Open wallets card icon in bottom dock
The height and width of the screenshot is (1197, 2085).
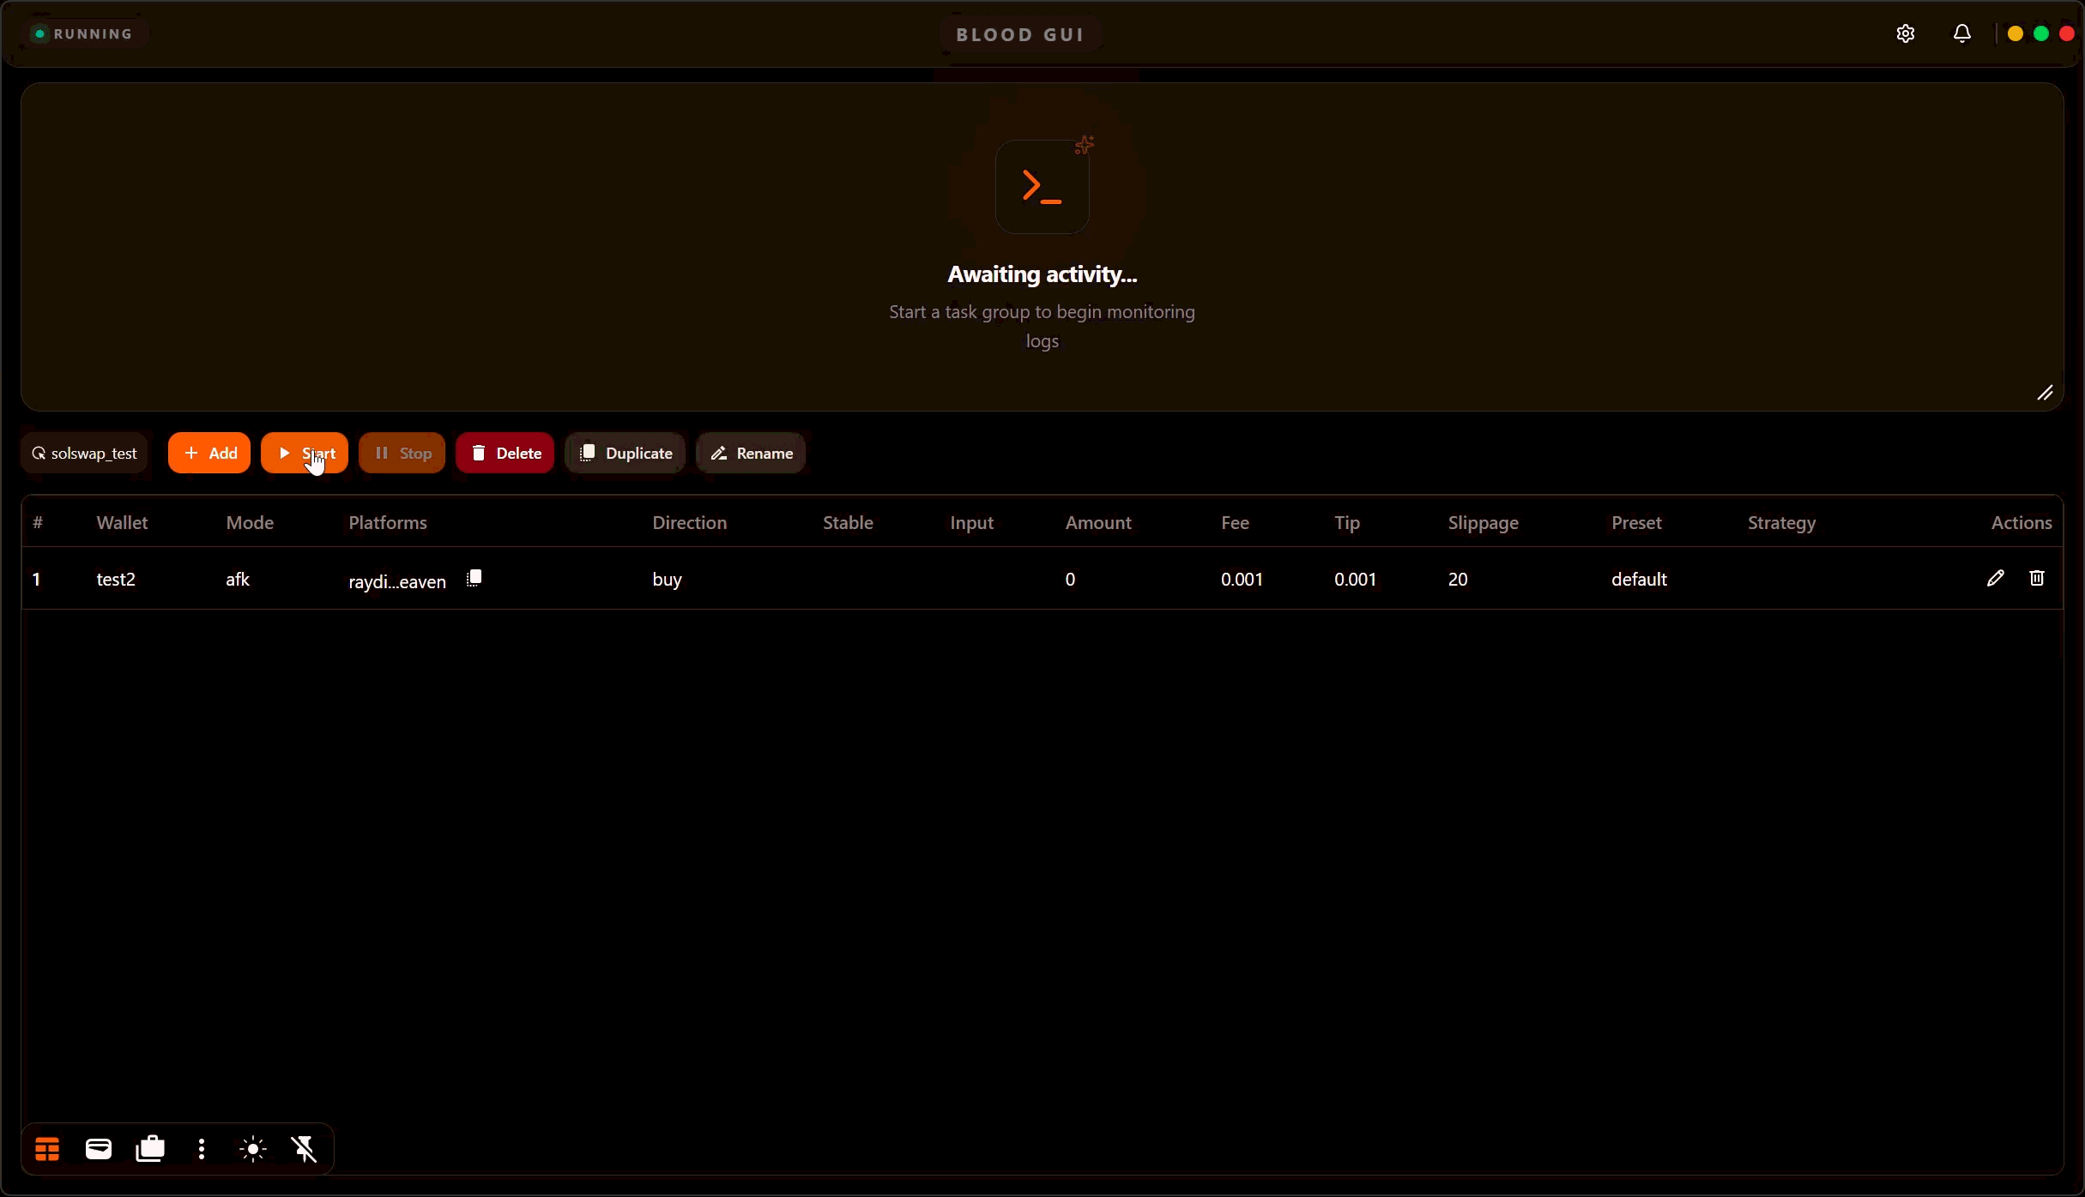[99, 1149]
